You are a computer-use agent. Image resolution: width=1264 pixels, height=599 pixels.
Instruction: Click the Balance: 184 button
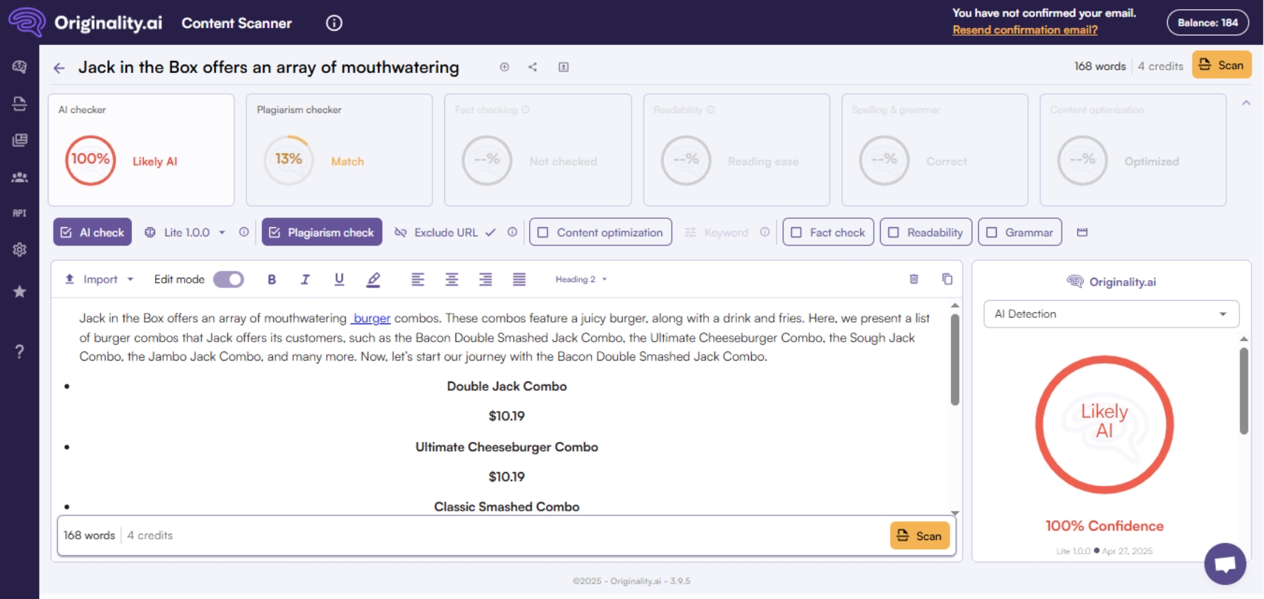pyautogui.click(x=1207, y=22)
